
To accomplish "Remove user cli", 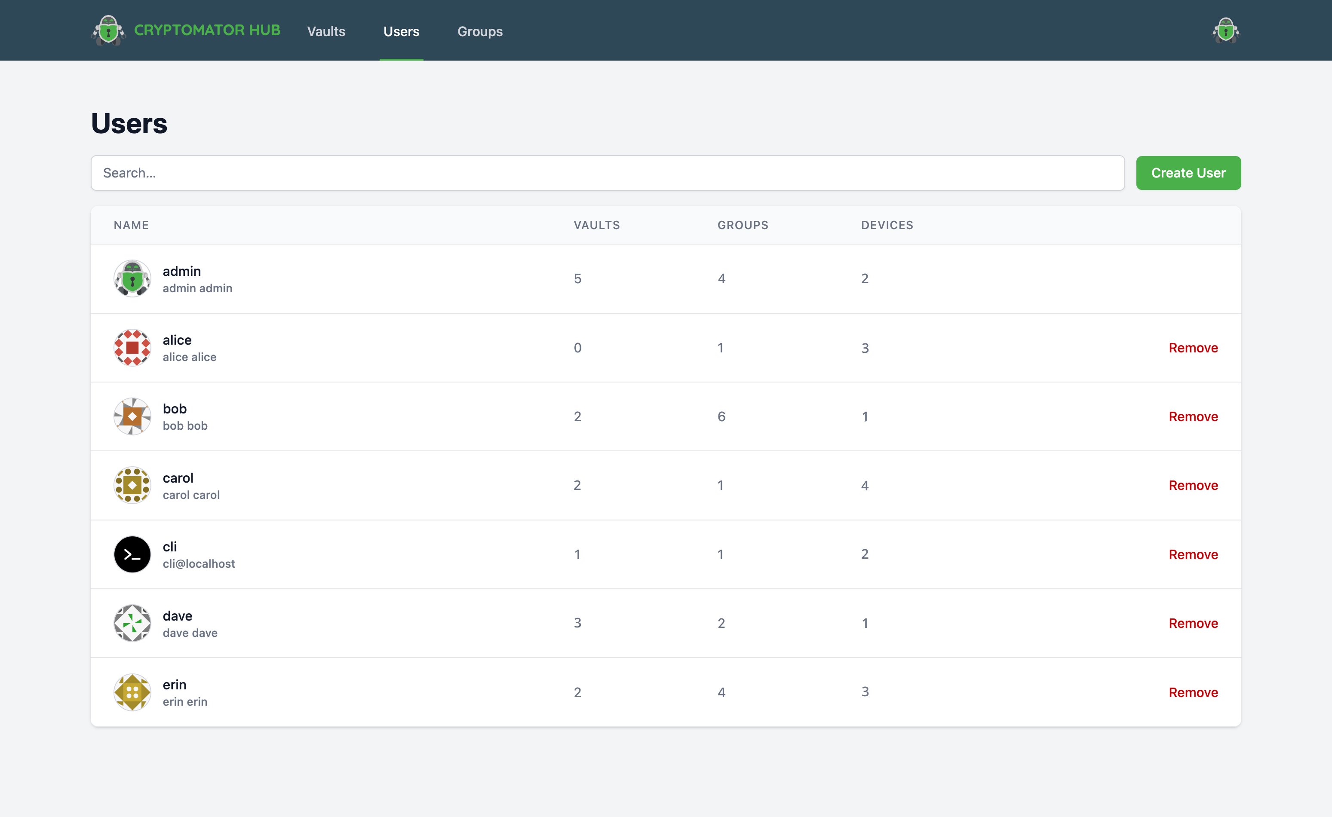I will pos(1193,554).
